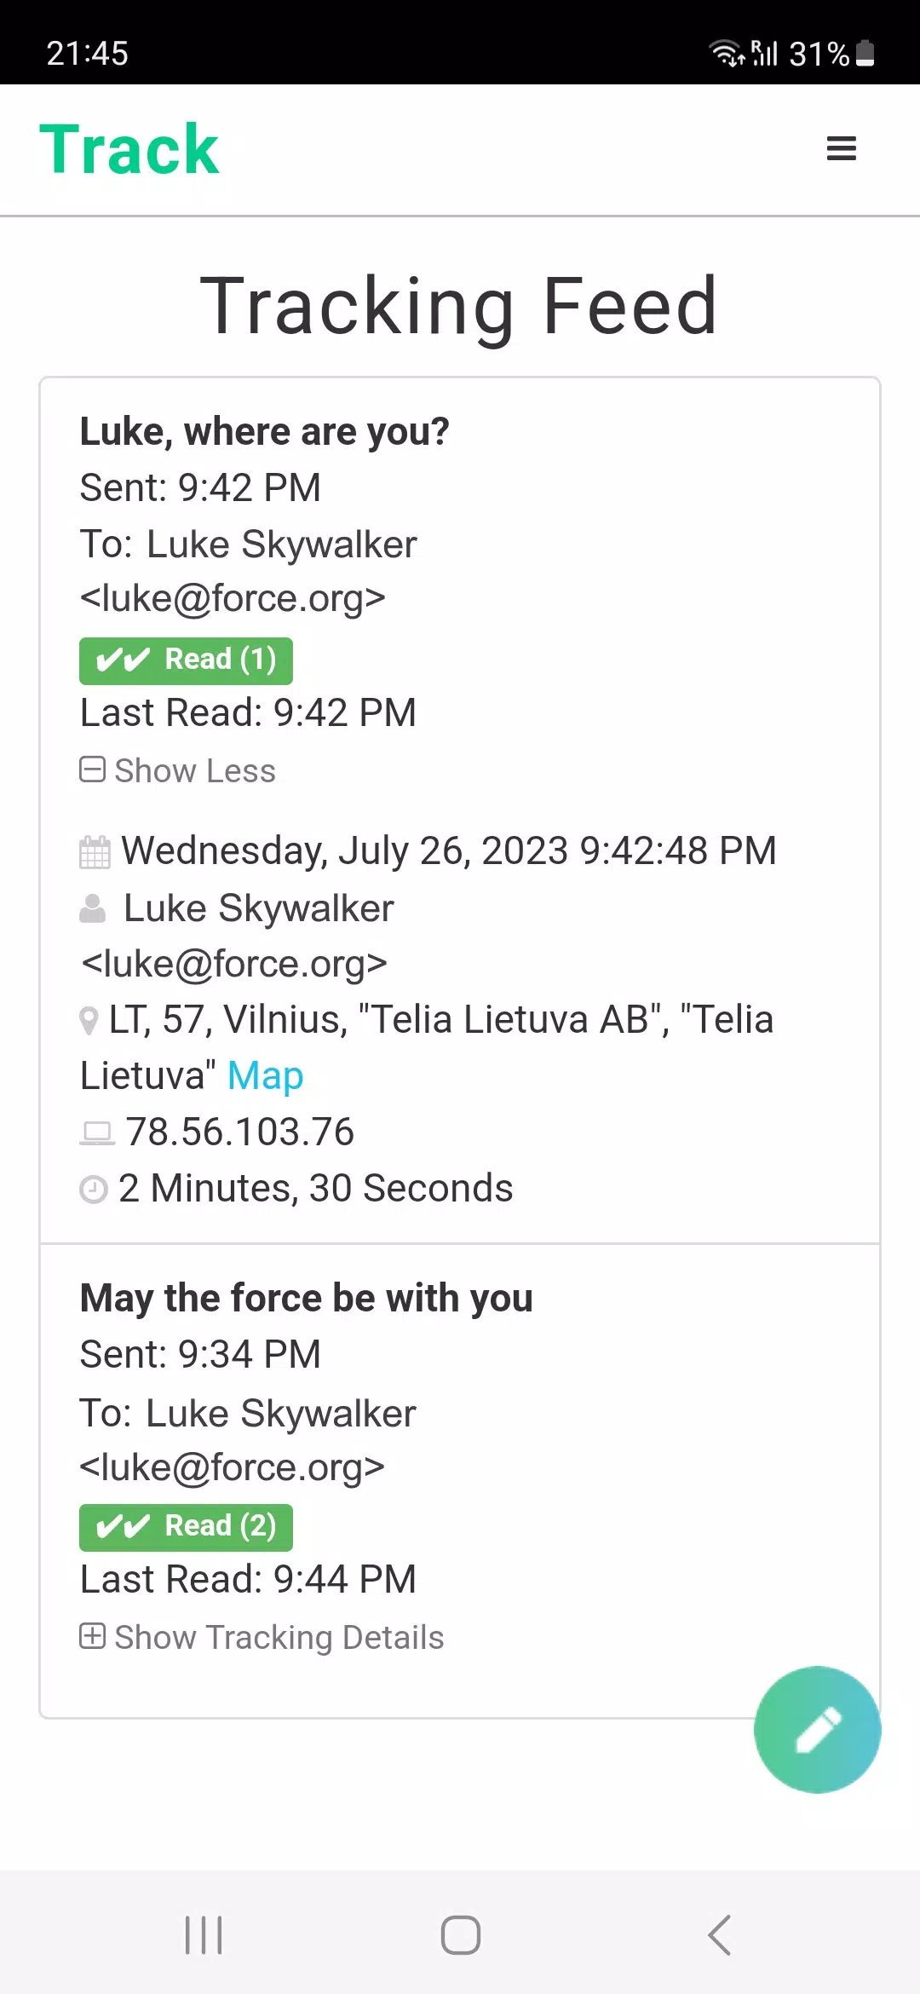Tap the Read (1) status badge
The height and width of the screenshot is (1994, 920).
[x=186, y=660]
